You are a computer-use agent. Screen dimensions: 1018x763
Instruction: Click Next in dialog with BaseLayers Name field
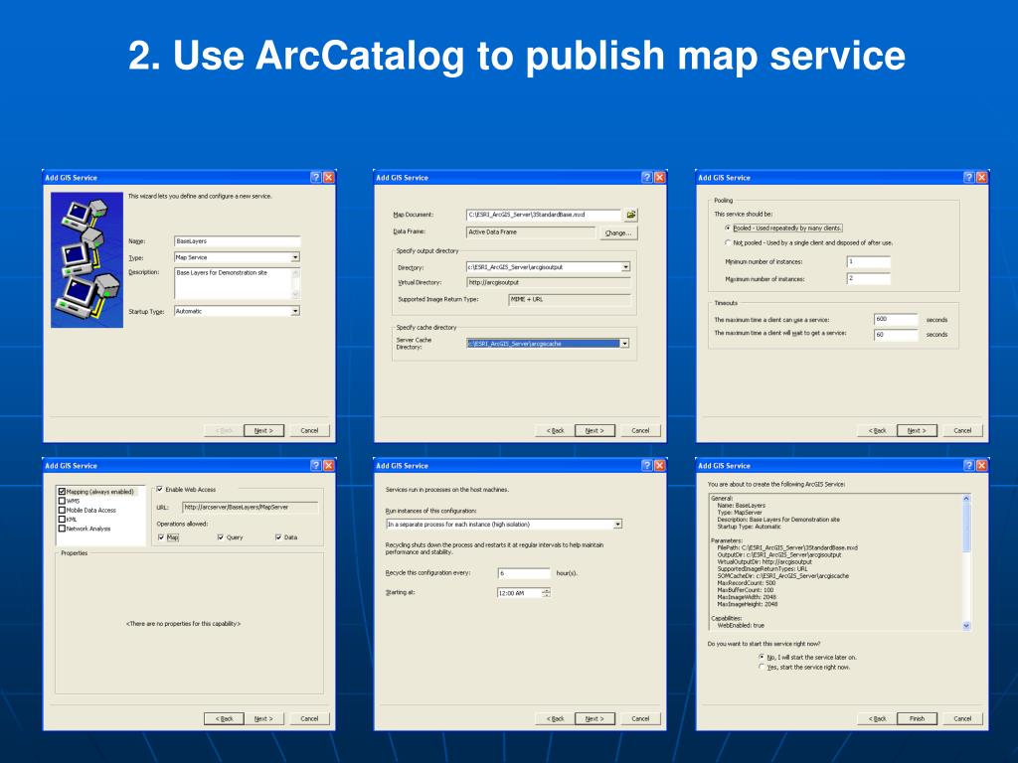coord(263,431)
